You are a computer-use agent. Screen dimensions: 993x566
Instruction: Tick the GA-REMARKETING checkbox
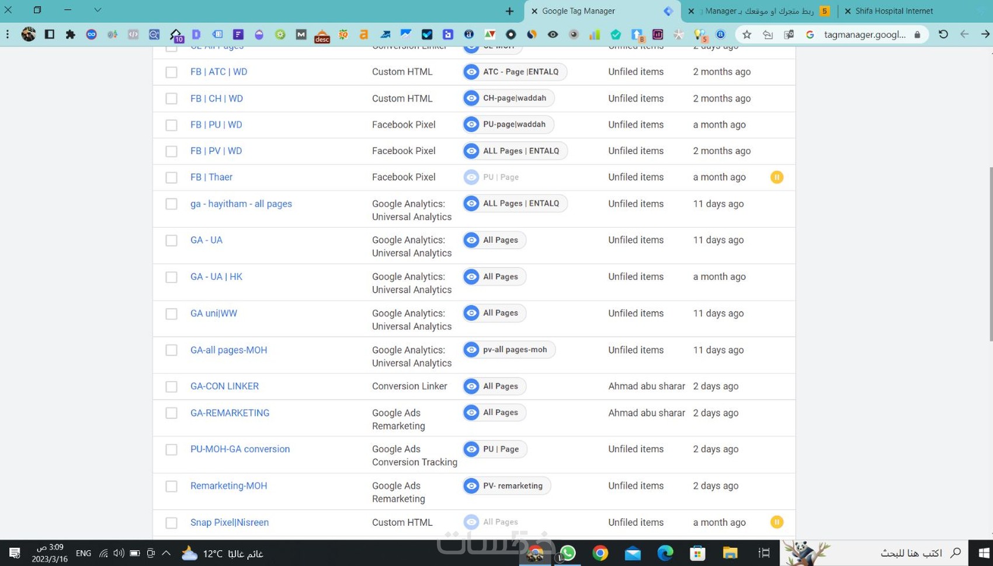click(171, 413)
